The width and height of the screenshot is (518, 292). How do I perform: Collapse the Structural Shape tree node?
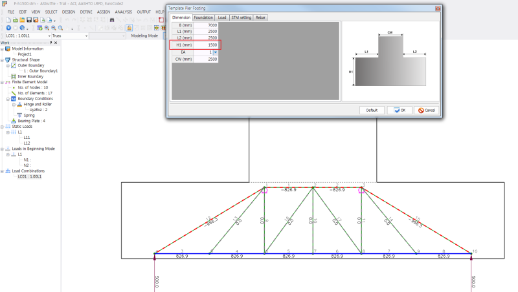(3, 60)
